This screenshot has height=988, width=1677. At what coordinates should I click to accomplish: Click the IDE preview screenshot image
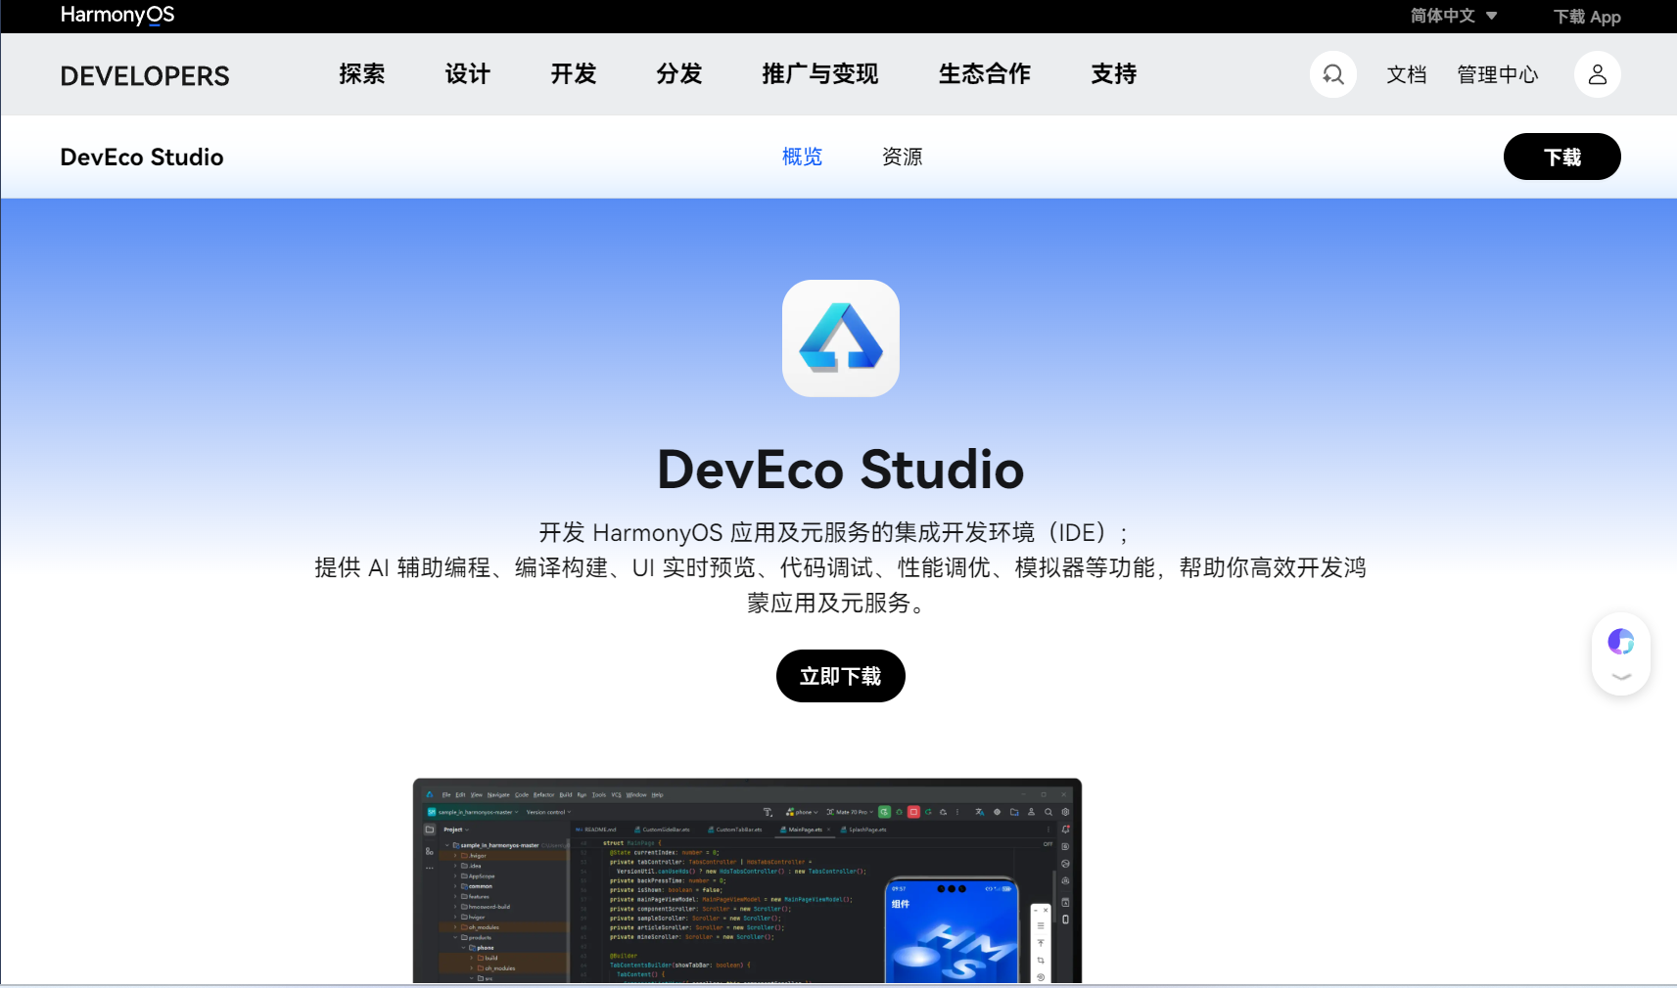click(x=748, y=880)
